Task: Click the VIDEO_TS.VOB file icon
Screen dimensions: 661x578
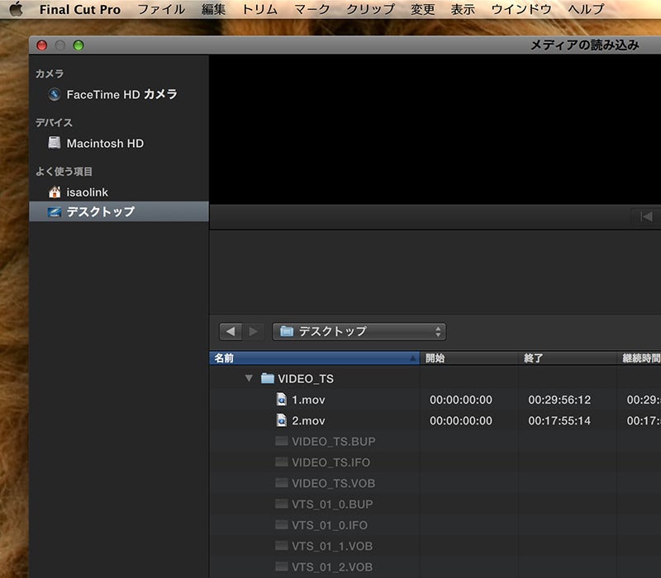Action: pyautogui.click(x=282, y=483)
